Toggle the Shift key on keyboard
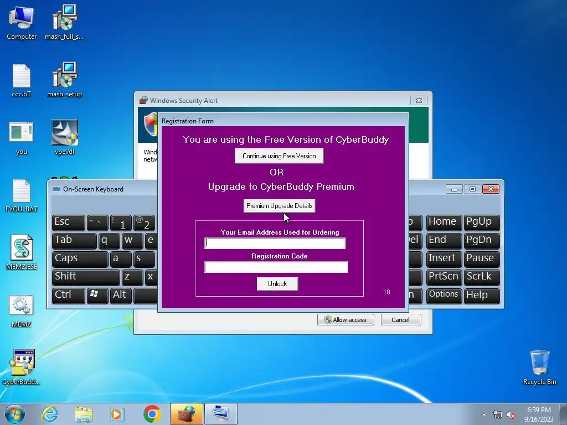 click(x=86, y=277)
